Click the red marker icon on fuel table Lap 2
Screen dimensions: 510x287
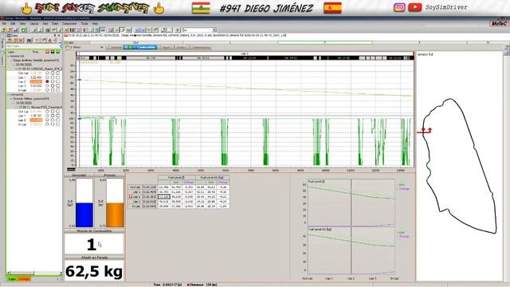pyautogui.click(x=131, y=197)
